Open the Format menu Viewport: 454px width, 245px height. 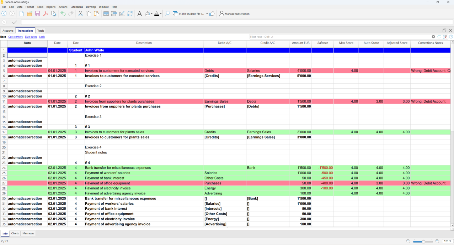click(30, 7)
